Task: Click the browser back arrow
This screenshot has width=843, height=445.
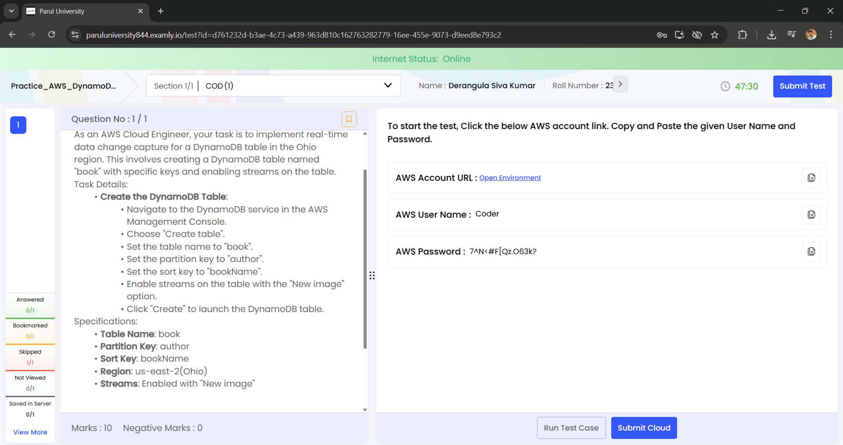Action: pos(12,35)
